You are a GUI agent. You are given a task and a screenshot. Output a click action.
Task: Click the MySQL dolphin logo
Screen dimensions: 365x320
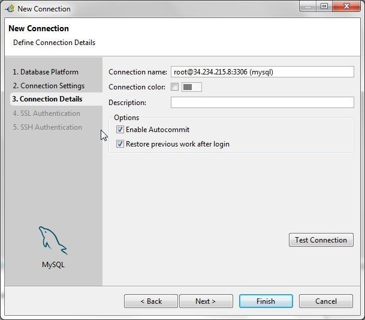[x=53, y=240]
